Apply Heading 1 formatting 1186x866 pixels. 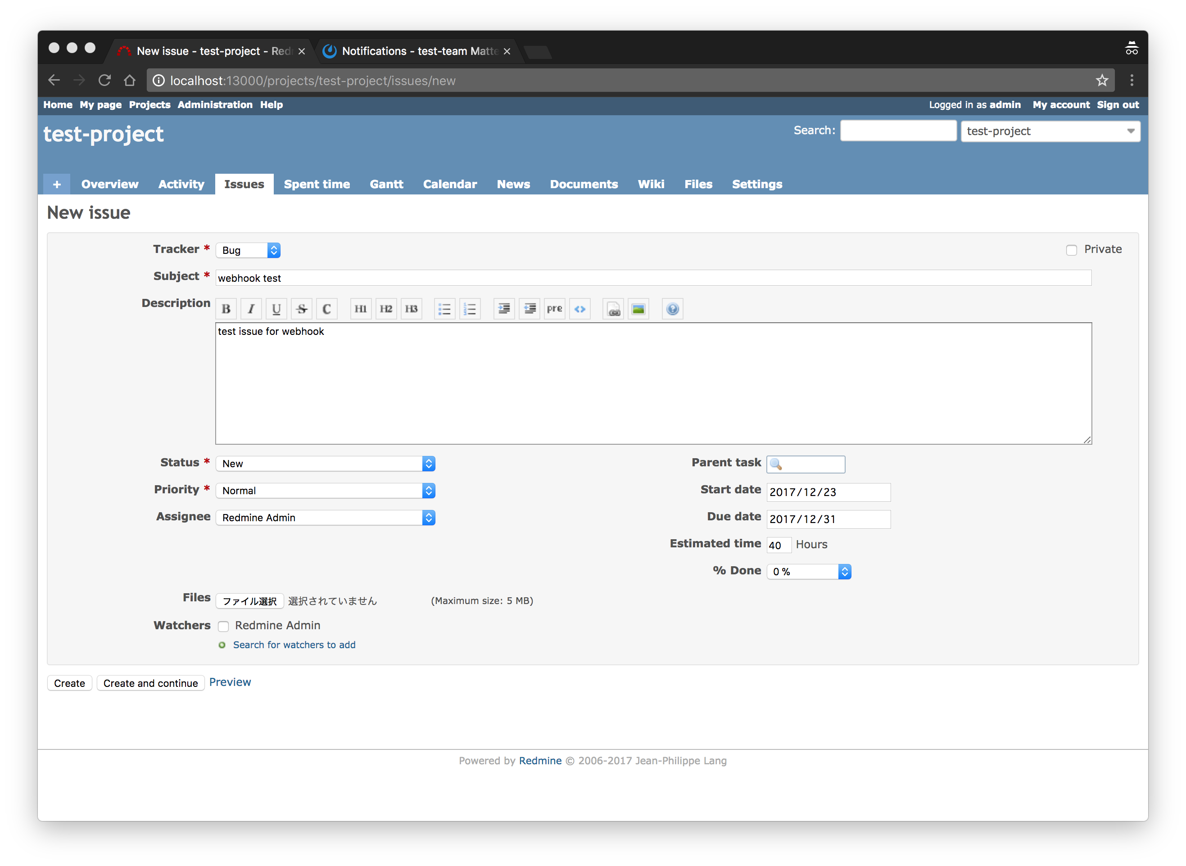[361, 309]
